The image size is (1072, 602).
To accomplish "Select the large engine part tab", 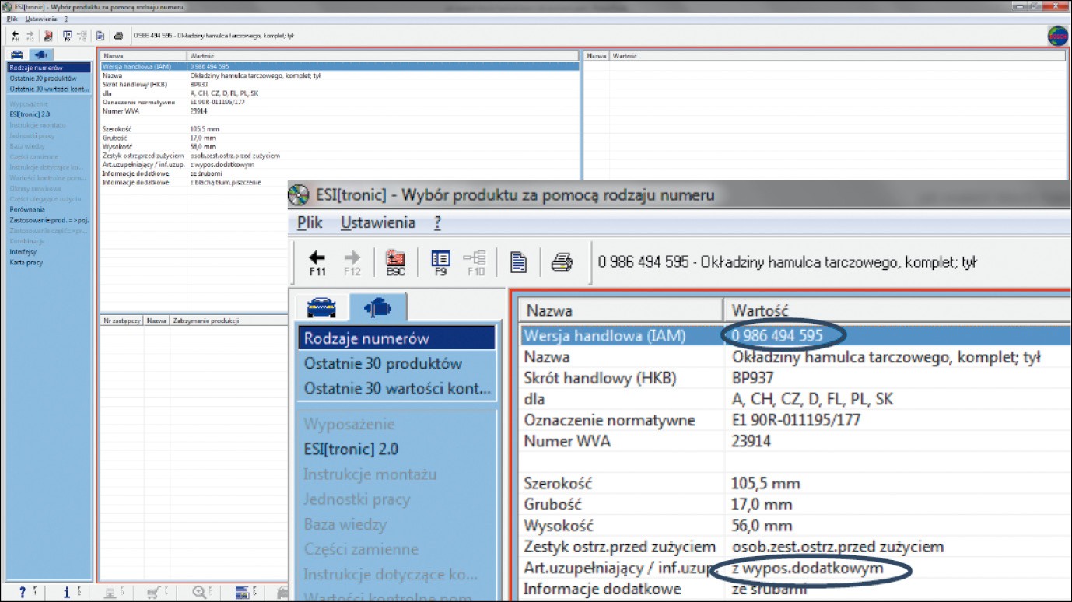I will (x=377, y=308).
